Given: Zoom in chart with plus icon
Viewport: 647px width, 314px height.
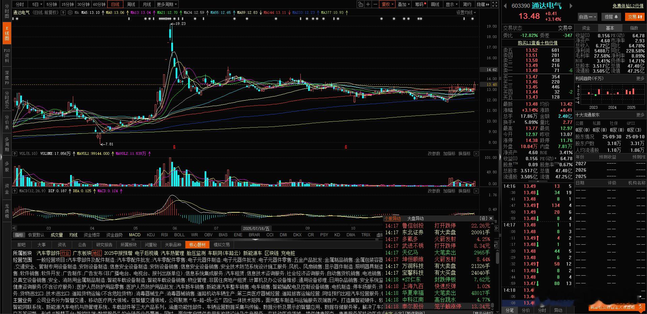Looking at the screenshot, I should (368, 4).
